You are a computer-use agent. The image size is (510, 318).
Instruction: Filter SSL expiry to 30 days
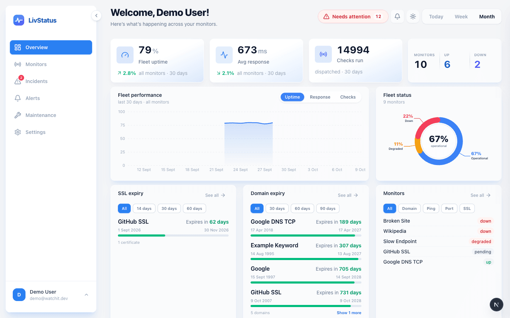point(169,208)
